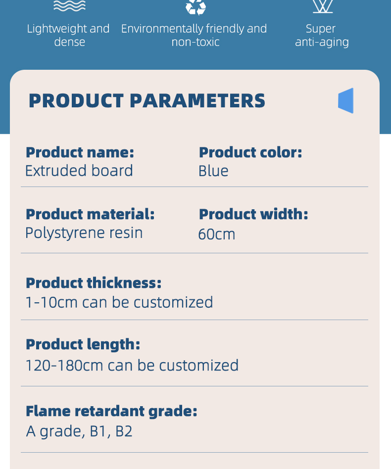The image size is (391, 469).
Task: Select the "A grade, B1, B2" value
Action: point(79,431)
